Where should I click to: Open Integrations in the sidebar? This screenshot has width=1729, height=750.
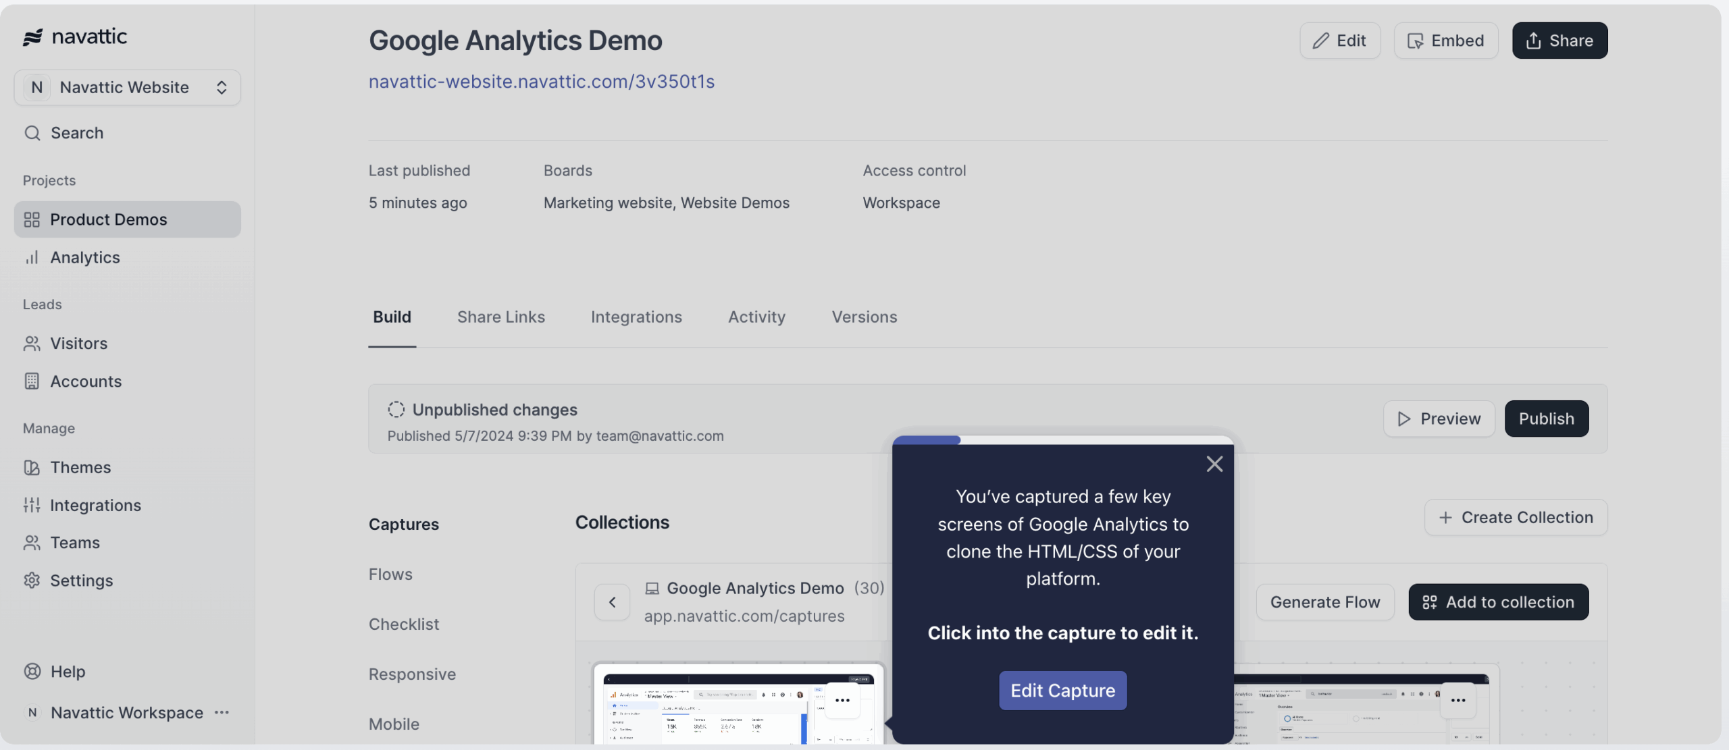pos(94,504)
